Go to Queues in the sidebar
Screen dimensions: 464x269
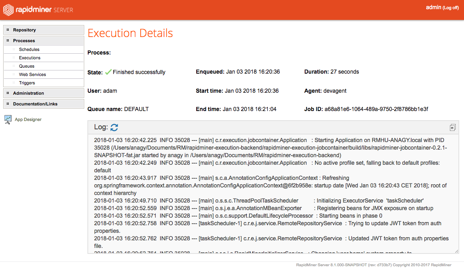pos(27,66)
